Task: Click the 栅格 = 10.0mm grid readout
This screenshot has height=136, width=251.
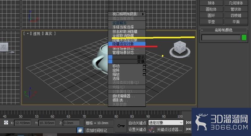Action: tap(99, 123)
